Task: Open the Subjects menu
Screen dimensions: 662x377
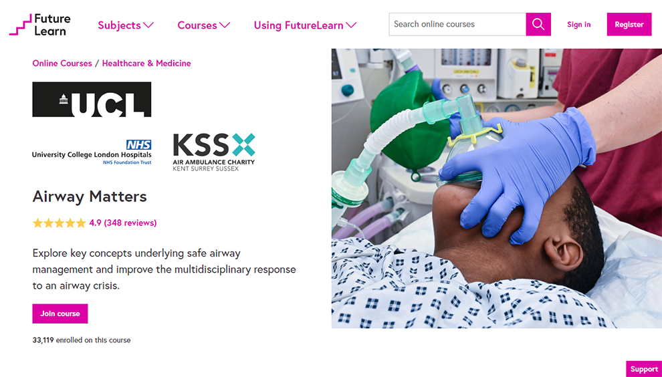Action: pos(126,25)
